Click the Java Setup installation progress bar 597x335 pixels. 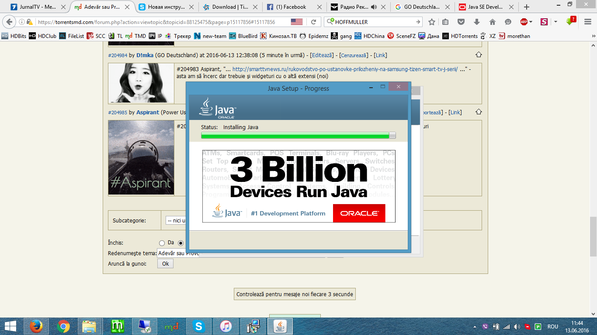(x=298, y=135)
